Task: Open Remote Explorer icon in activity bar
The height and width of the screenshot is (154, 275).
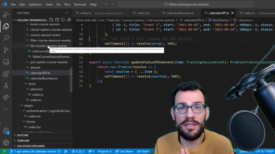Action: click(6, 62)
